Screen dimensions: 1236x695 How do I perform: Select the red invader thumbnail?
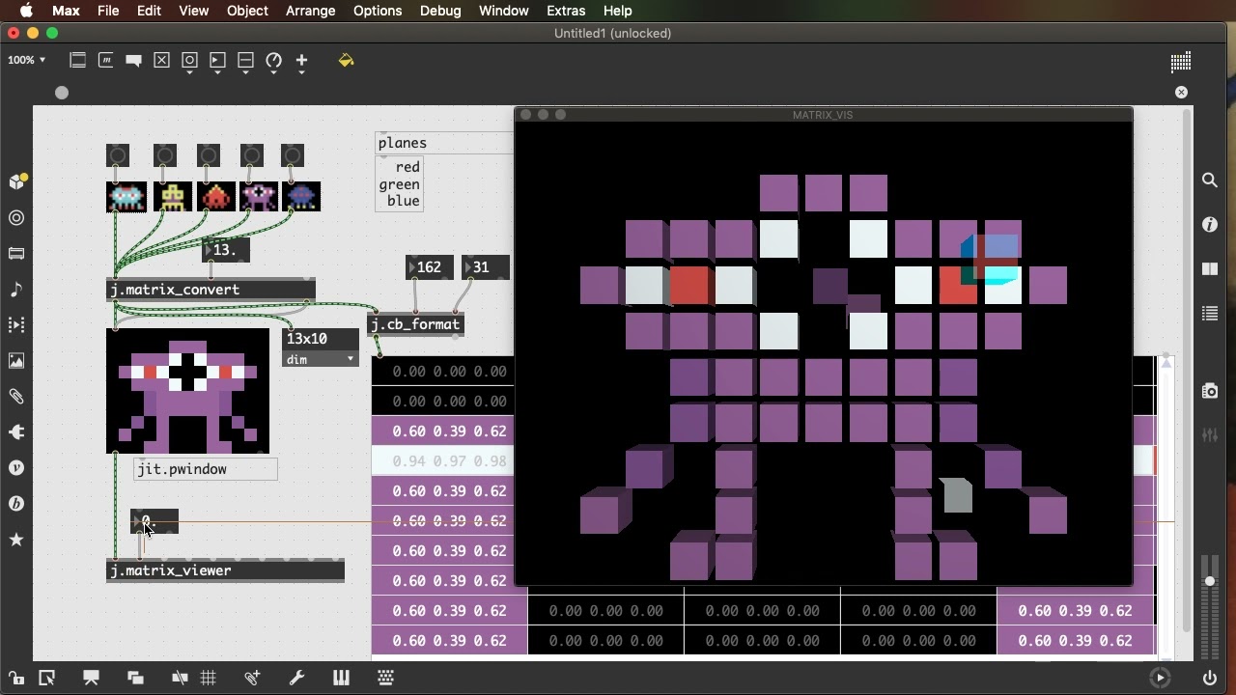pyautogui.click(x=216, y=197)
